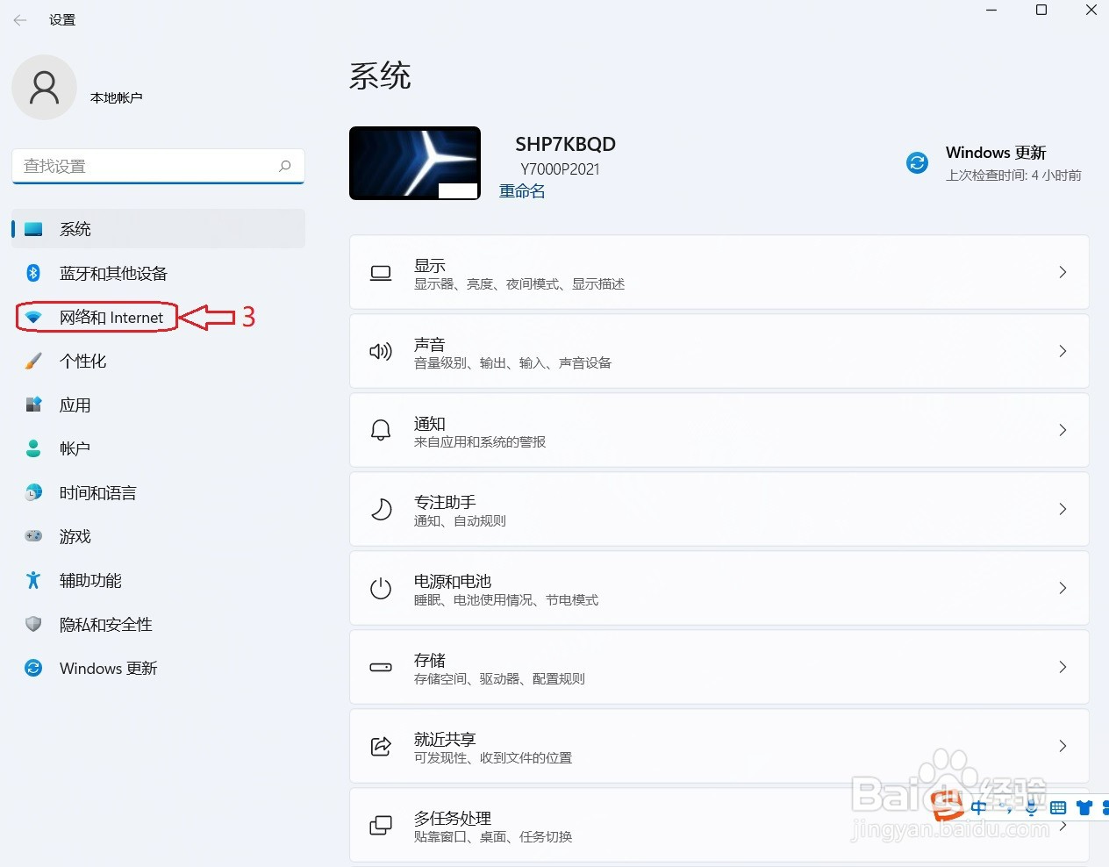Open 电源和电池 via its right chevron

1062,588
